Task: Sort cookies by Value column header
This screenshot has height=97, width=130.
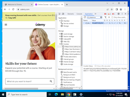Action: [x=97, y=20]
